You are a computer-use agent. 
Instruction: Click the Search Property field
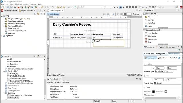pyautogui.click(x=175, y=54)
